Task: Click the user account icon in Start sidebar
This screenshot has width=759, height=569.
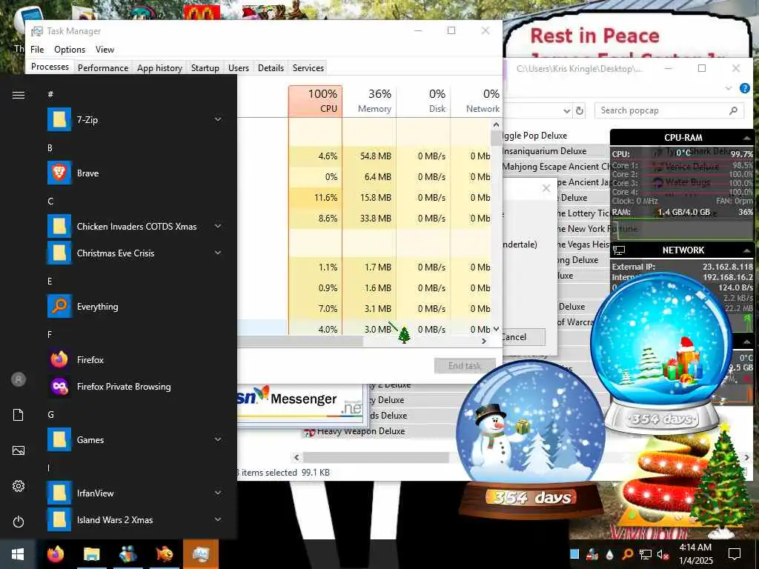Action: pos(19,379)
